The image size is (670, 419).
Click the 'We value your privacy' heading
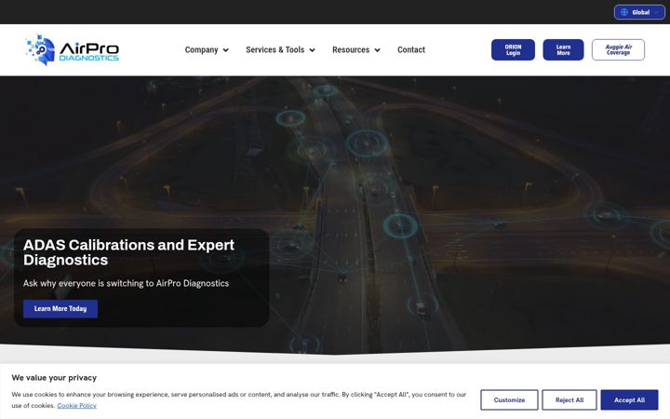[x=54, y=378]
